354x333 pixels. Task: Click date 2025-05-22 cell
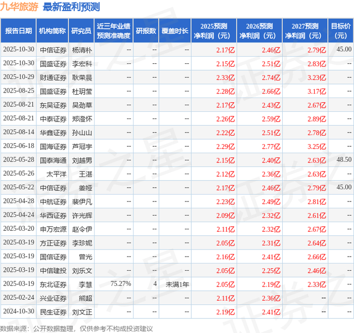coord(19,187)
